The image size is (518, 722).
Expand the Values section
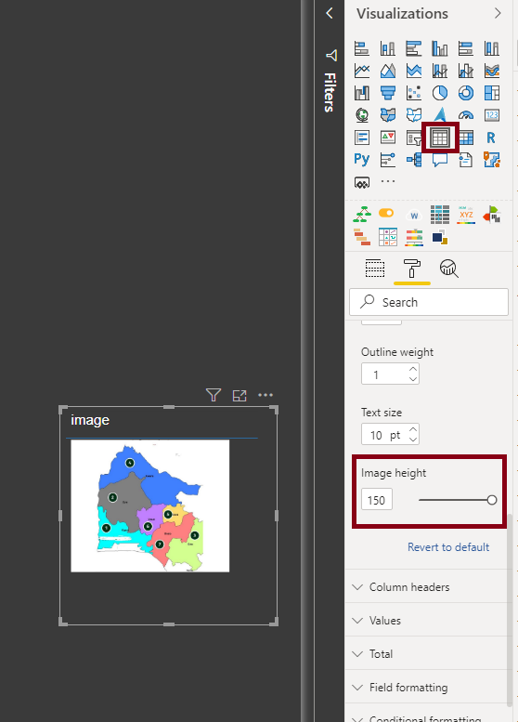tap(429, 621)
